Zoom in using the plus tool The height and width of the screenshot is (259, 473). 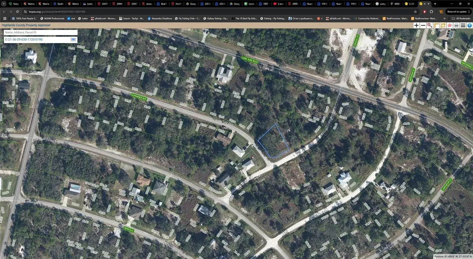click(x=416, y=25)
